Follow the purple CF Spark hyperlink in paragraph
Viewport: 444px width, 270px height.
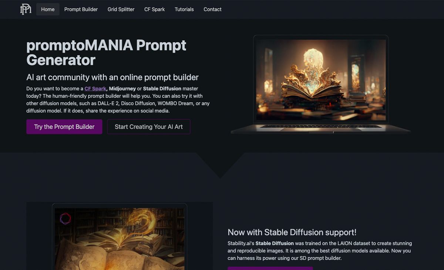pyautogui.click(x=95, y=89)
